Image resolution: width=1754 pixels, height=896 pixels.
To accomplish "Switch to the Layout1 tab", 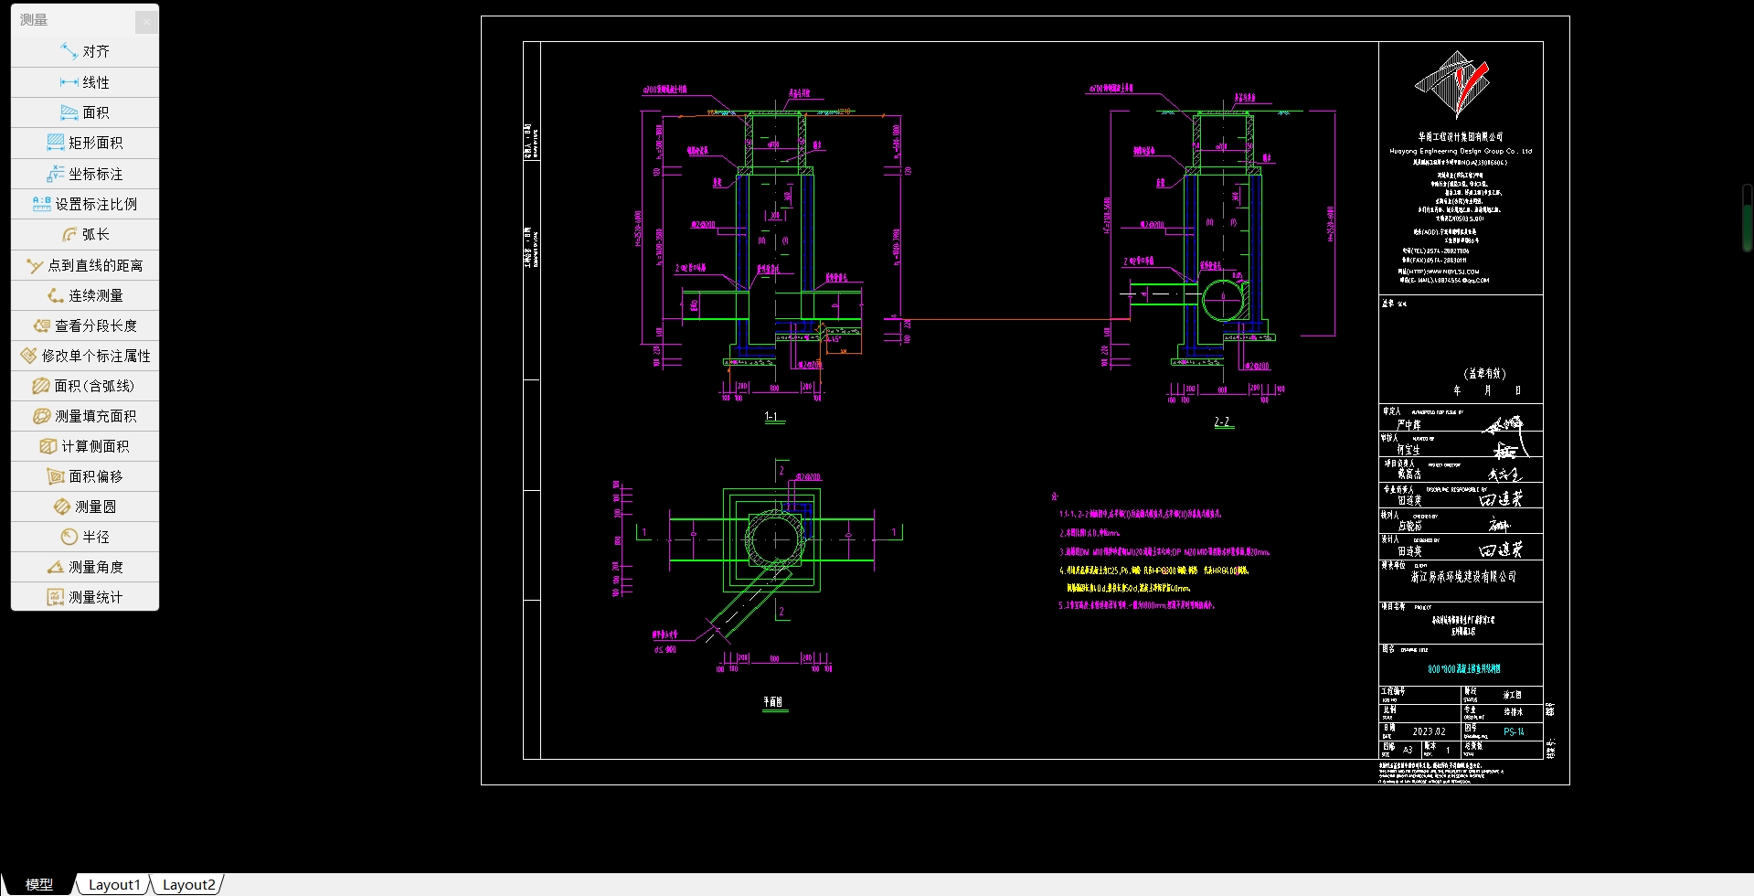I will 114,885.
